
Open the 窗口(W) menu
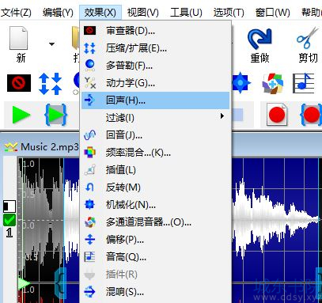[x=272, y=13]
